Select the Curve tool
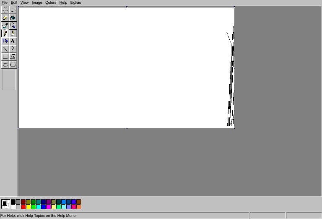The image size is (322, 219). point(13,49)
